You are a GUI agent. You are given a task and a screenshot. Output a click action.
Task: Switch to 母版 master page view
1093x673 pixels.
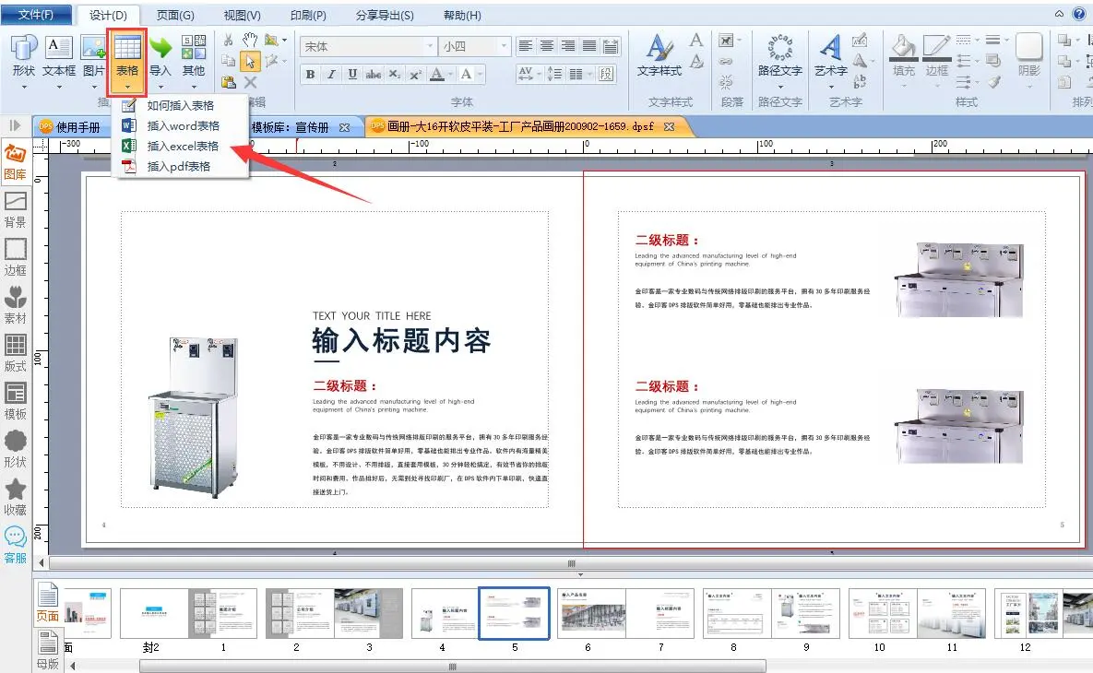[47, 651]
